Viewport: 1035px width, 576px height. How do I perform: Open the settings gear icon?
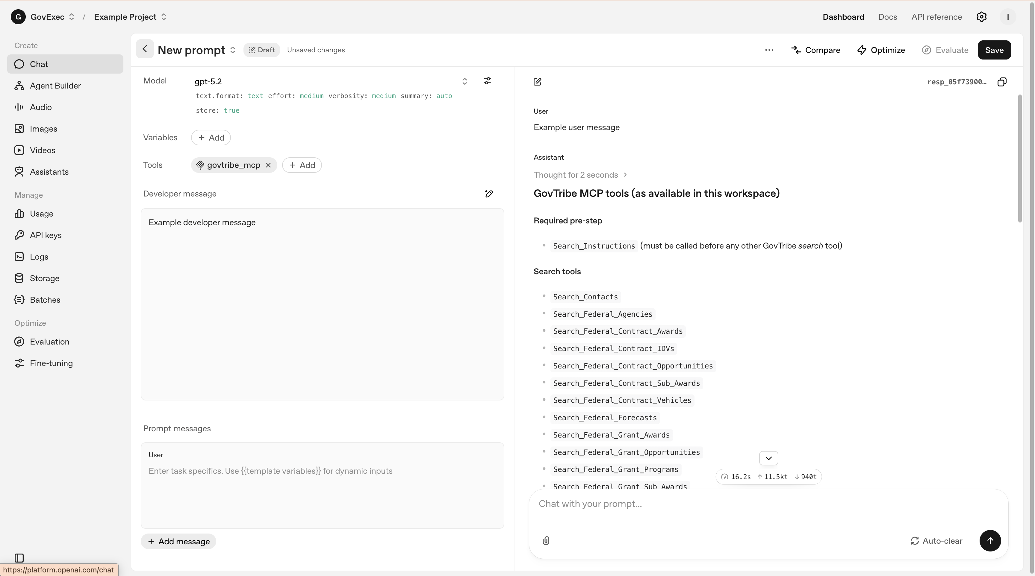pyautogui.click(x=982, y=17)
